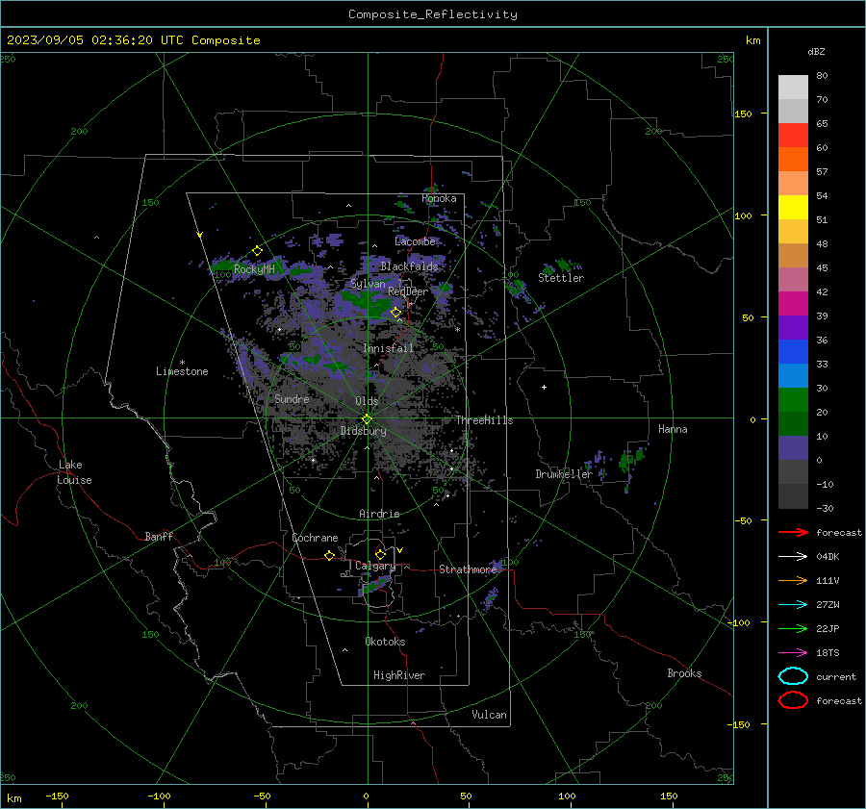Click the RedDeer city label
This screenshot has height=809, width=866.
coord(408,291)
